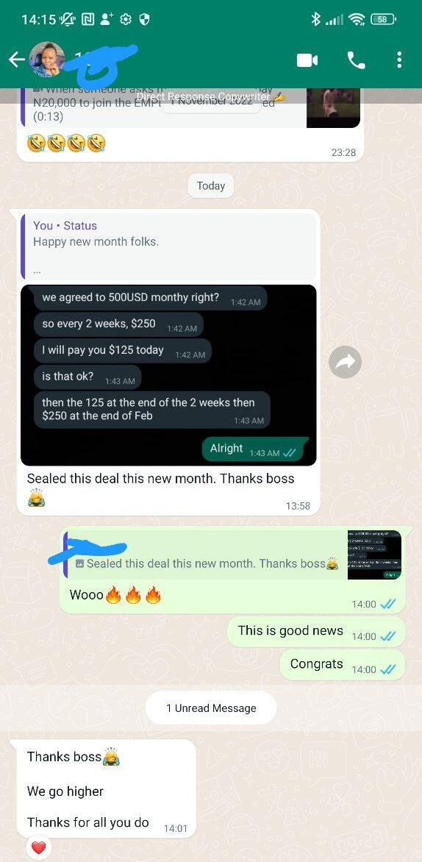This screenshot has height=862, width=422.
Task: Tap the quoted 'Sealed this deal' reply
Action: 206,554
